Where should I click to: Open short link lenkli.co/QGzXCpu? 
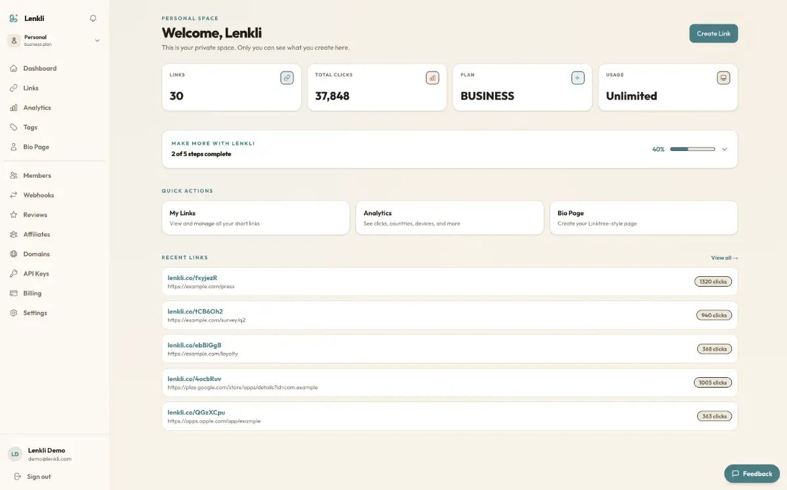click(x=196, y=412)
